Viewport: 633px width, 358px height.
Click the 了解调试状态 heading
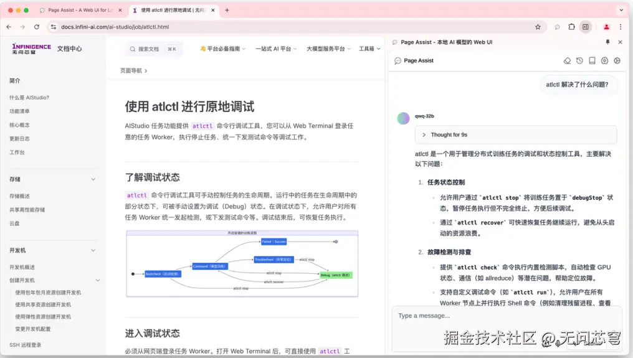pyautogui.click(x=152, y=177)
